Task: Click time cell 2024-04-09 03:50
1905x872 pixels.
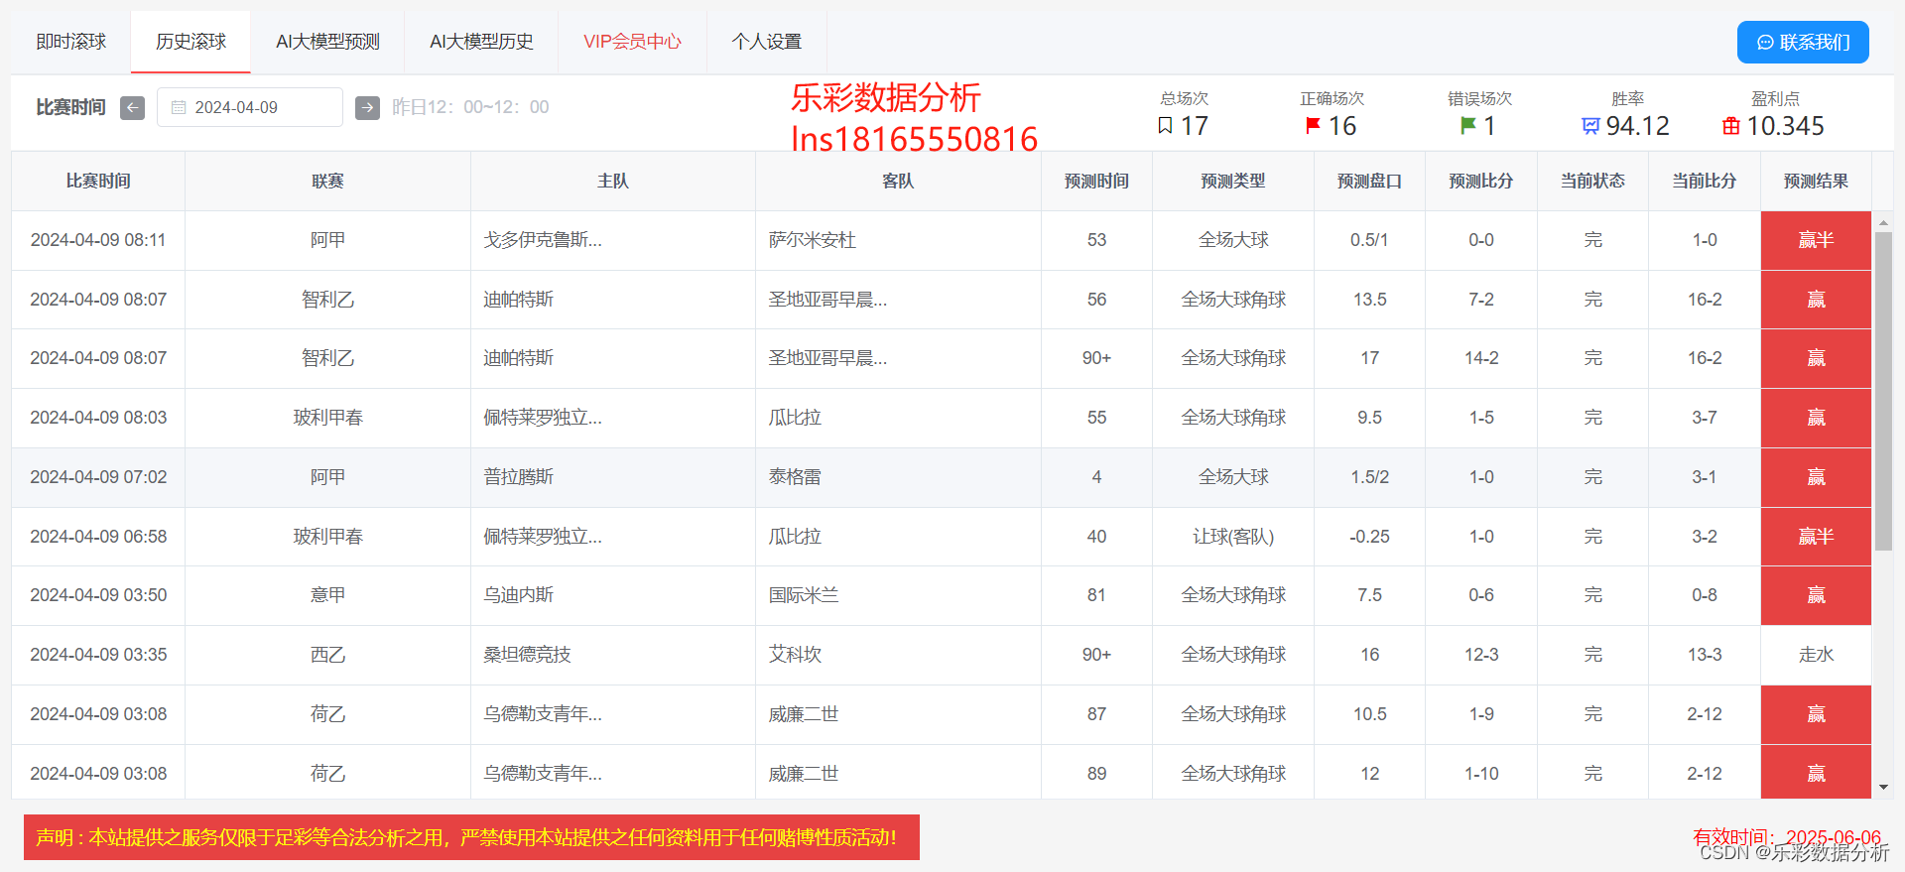Action: pyautogui.click(x=98, y=595)
